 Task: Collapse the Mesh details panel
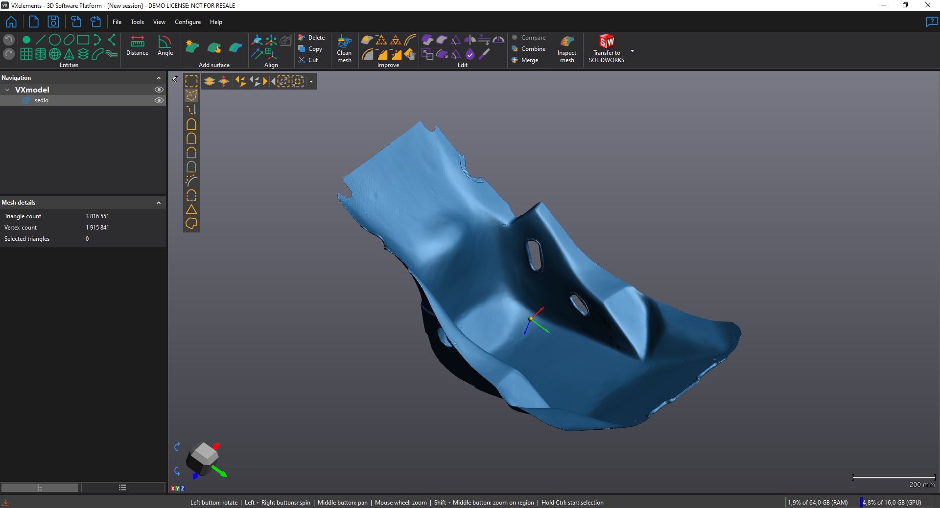click(x=159, y=203)
